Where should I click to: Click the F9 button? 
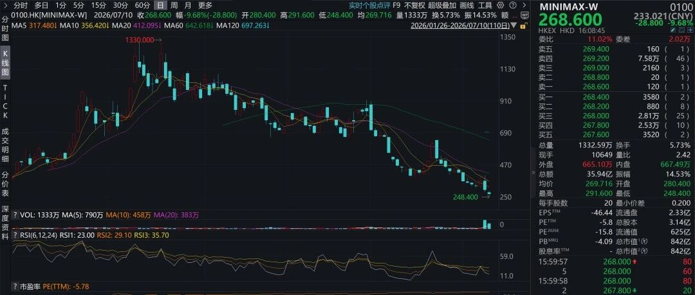tap(396, 5)
